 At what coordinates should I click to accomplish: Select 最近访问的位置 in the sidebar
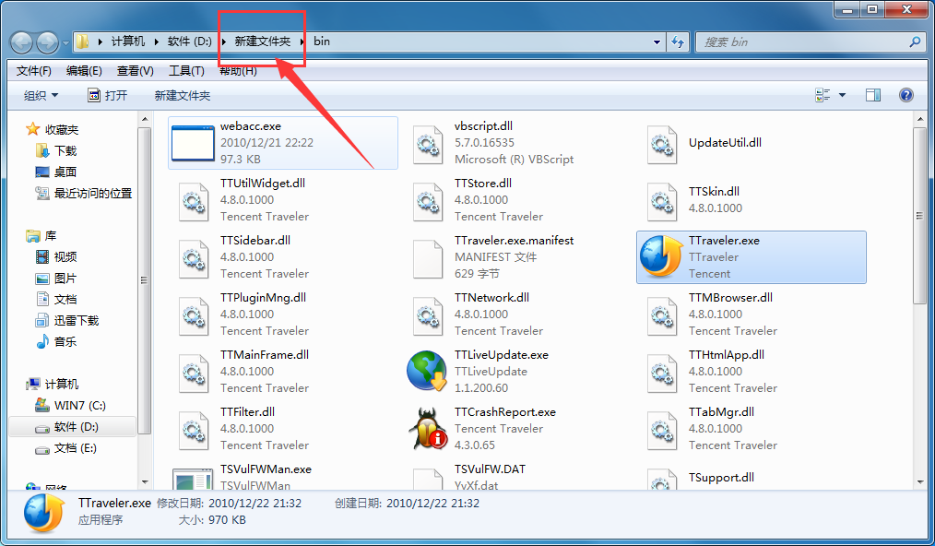pyautogui.click(x=93, y=194)
